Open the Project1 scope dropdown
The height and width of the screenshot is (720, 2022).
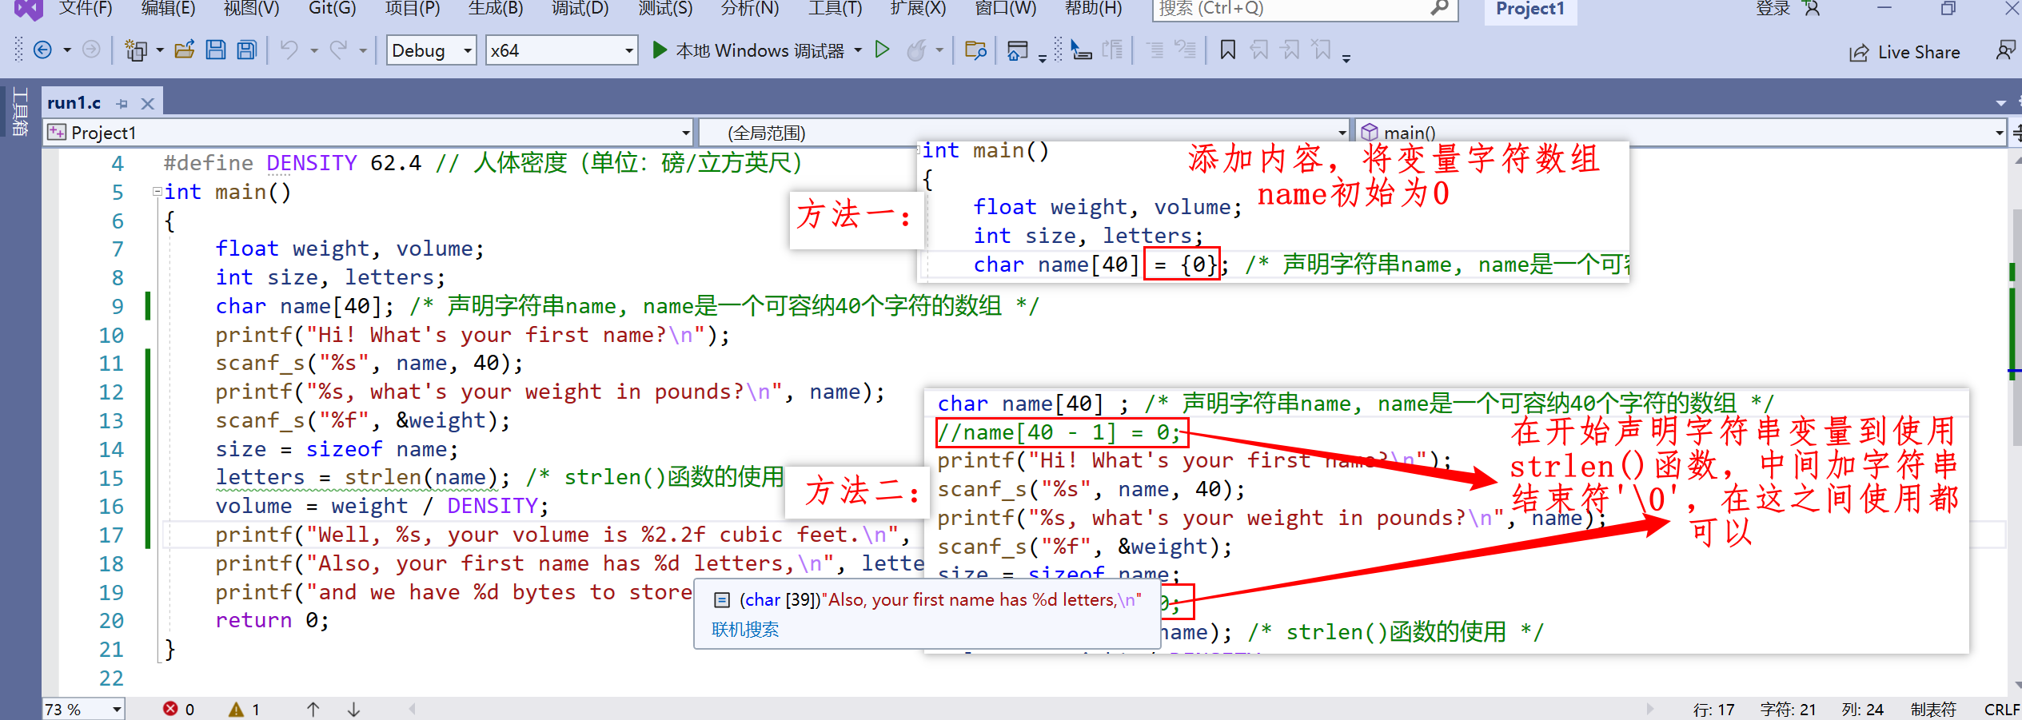coord(369,132)
